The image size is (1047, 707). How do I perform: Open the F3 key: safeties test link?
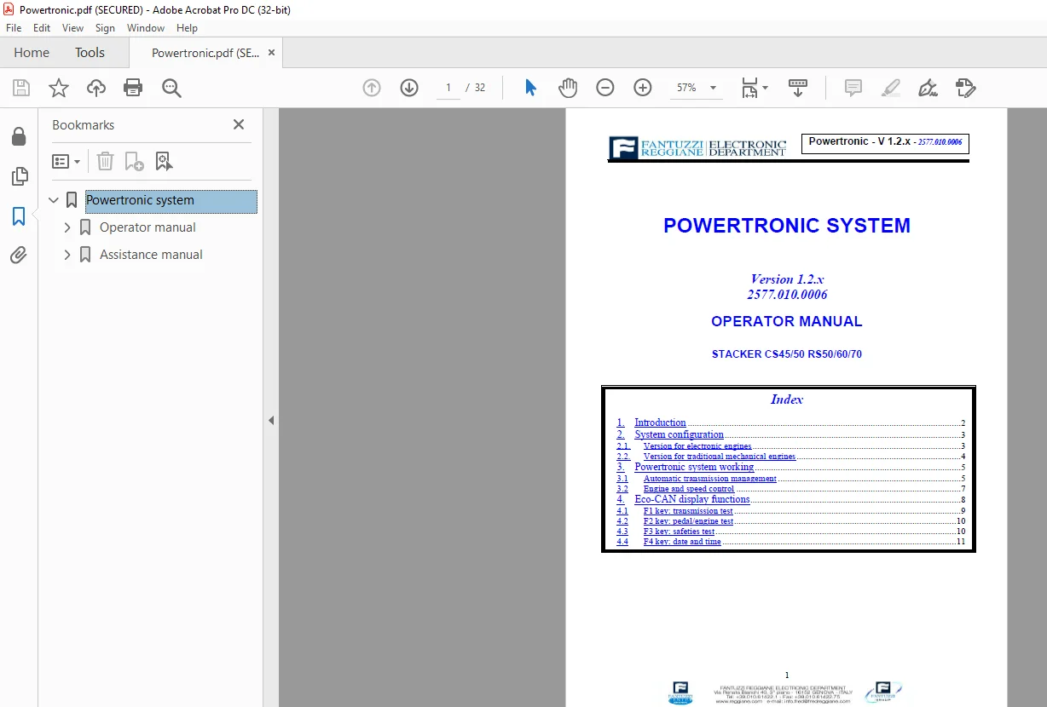(x=680, y=532)
